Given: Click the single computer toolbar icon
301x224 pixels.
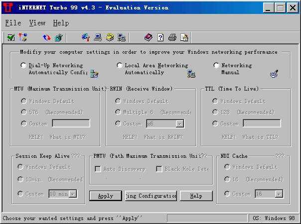Looking at the screenshot, I should coord(98,37).
